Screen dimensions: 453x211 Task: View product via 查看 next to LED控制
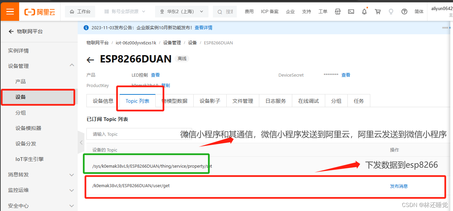point(155,75)
